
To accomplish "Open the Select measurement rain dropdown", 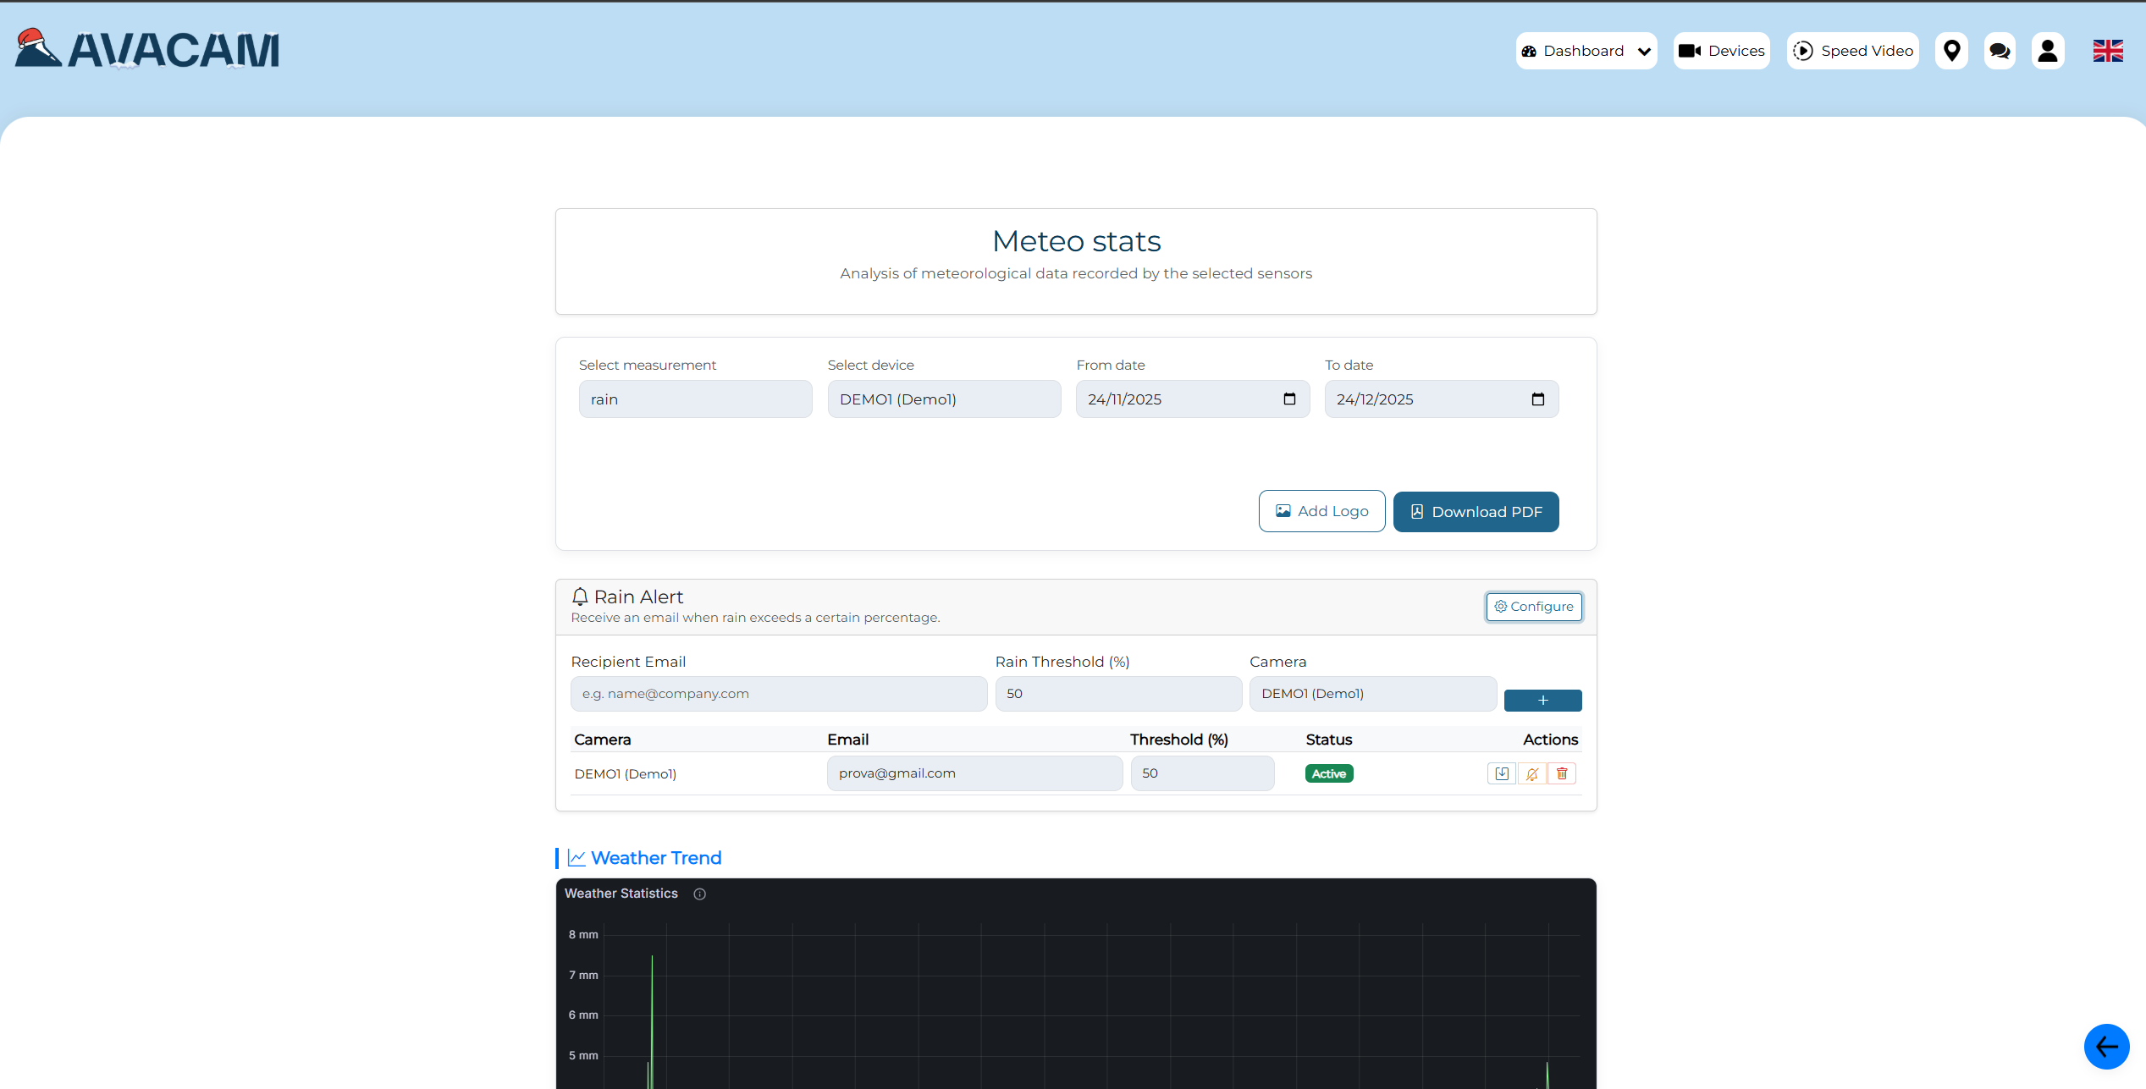I will click(x=695, y=399).
